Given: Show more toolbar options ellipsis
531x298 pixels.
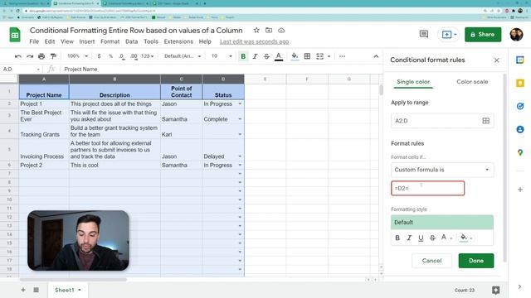Looking at the screenshot, I should (x=342, y=56).
